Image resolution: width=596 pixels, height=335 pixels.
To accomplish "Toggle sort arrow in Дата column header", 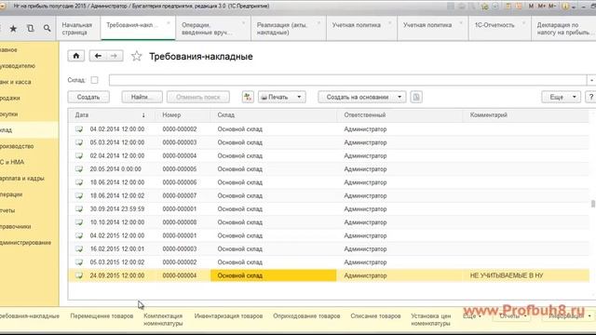I will click(143, 115).
